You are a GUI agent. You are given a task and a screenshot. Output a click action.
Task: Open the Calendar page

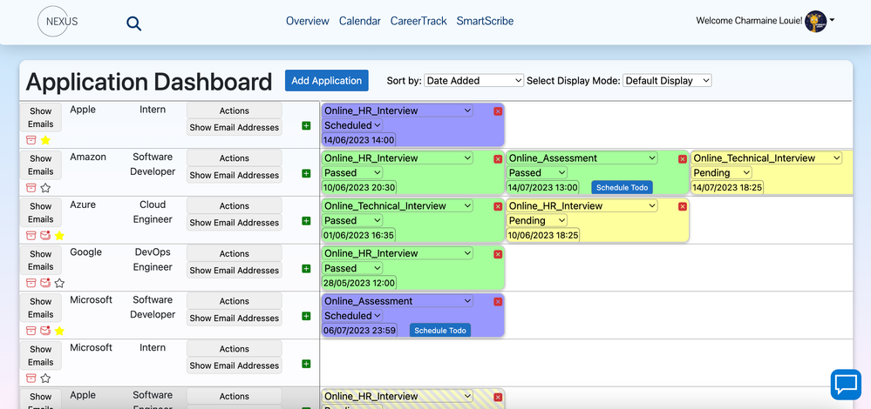tap(360, 21)
